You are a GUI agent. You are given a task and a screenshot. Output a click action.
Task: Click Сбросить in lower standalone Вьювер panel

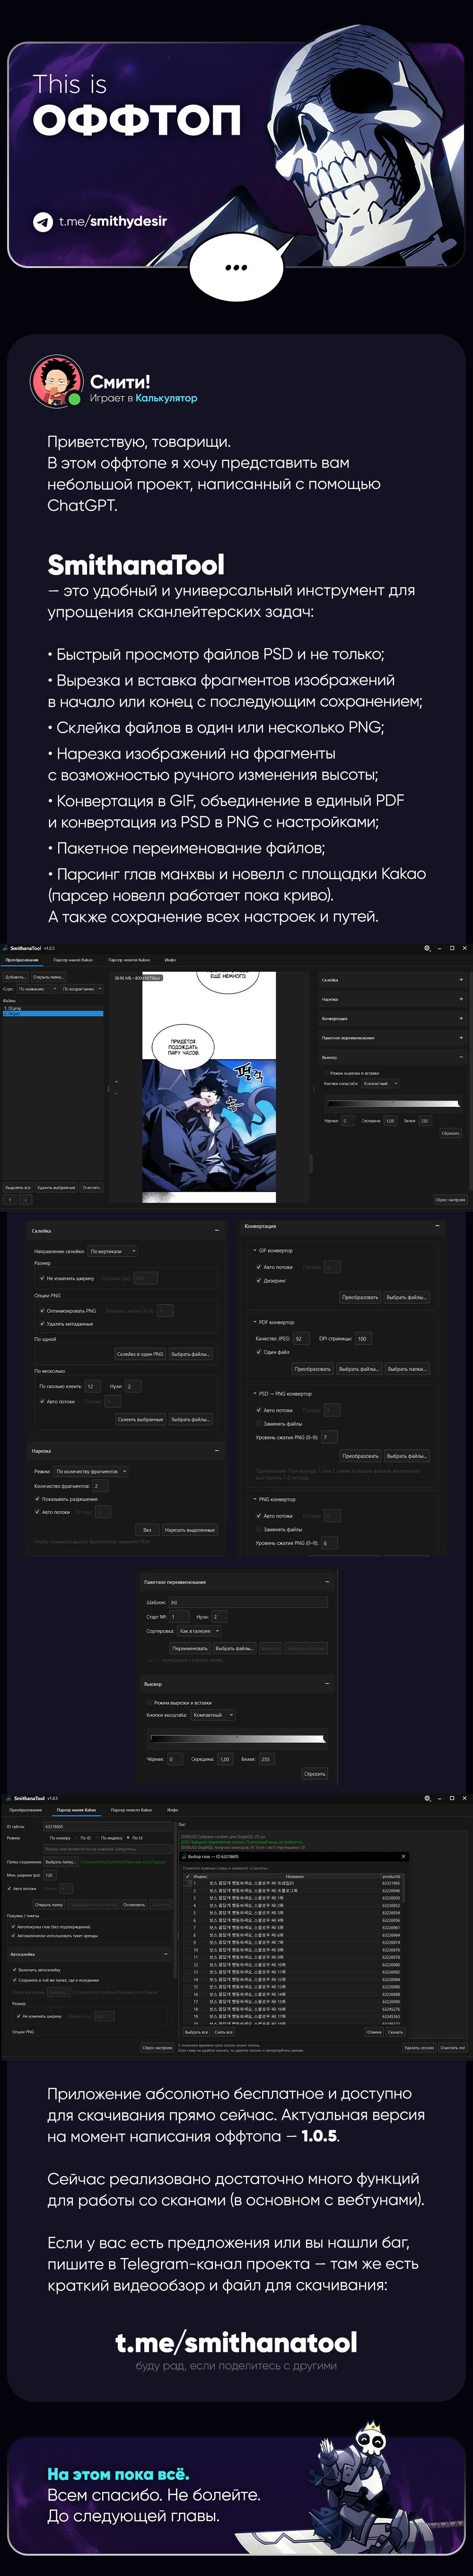[x=315, y=1774]
